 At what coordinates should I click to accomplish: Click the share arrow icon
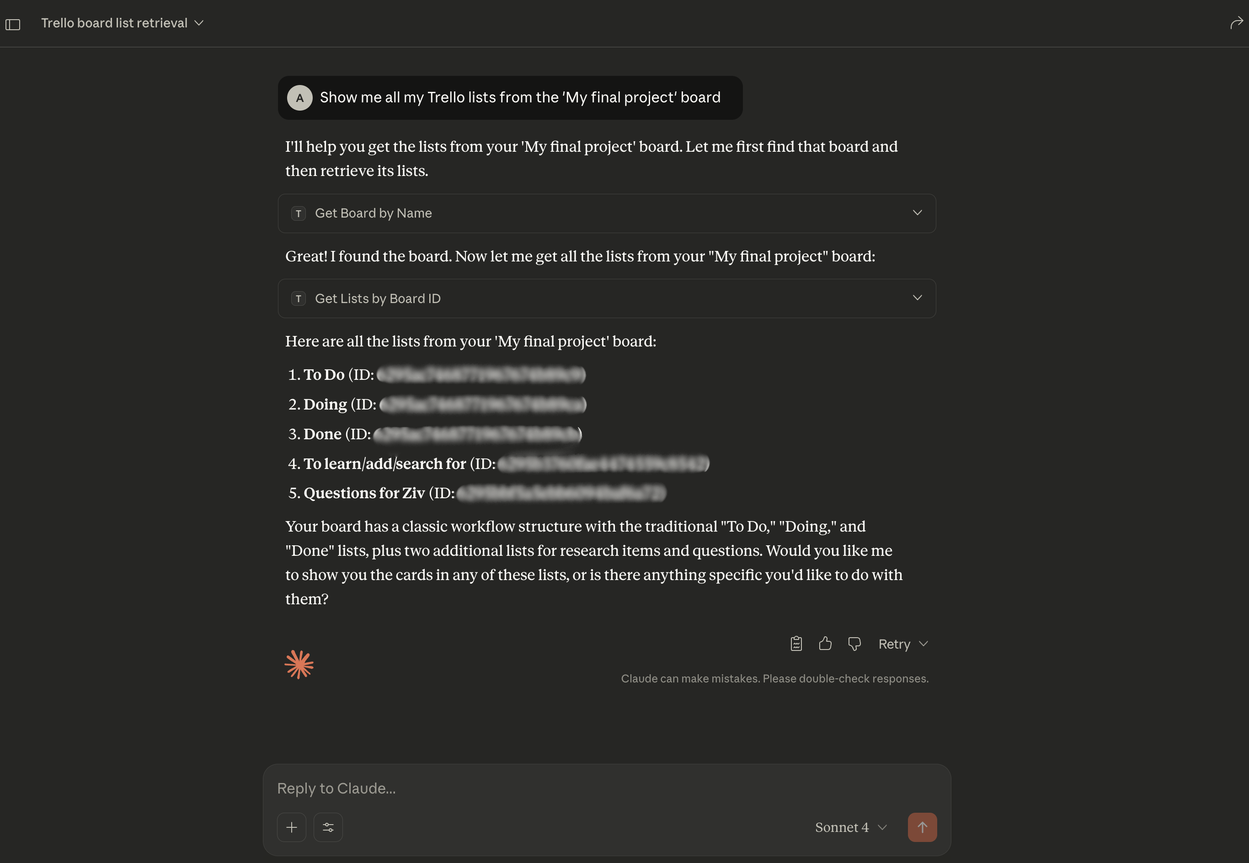coord(1236,23)
